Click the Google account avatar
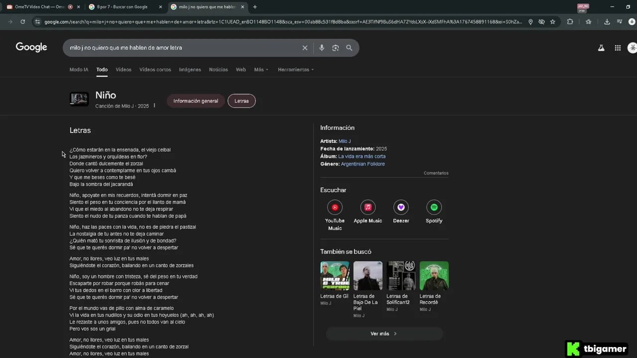637x358 pixels. coord(633,48)
